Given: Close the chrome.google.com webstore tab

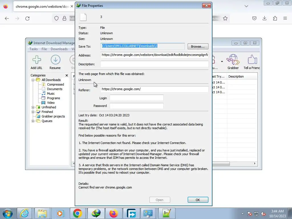Looking at the screenshot, I should tap(72, 6).
